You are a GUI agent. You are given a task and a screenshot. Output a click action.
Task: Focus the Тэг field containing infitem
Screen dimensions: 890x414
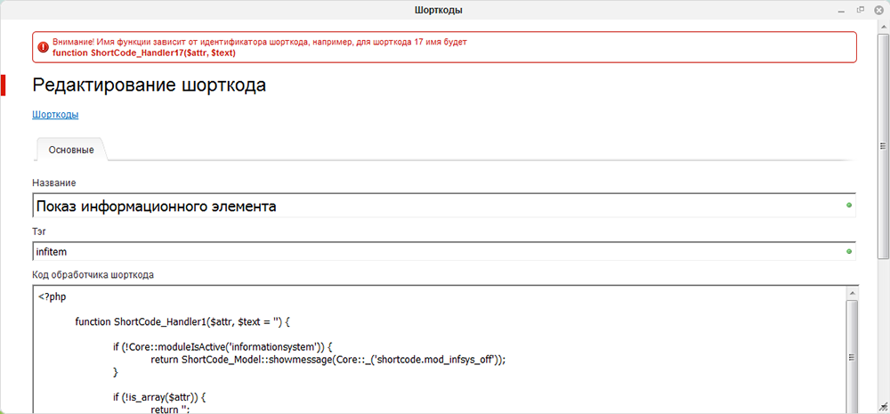point(444,252)
